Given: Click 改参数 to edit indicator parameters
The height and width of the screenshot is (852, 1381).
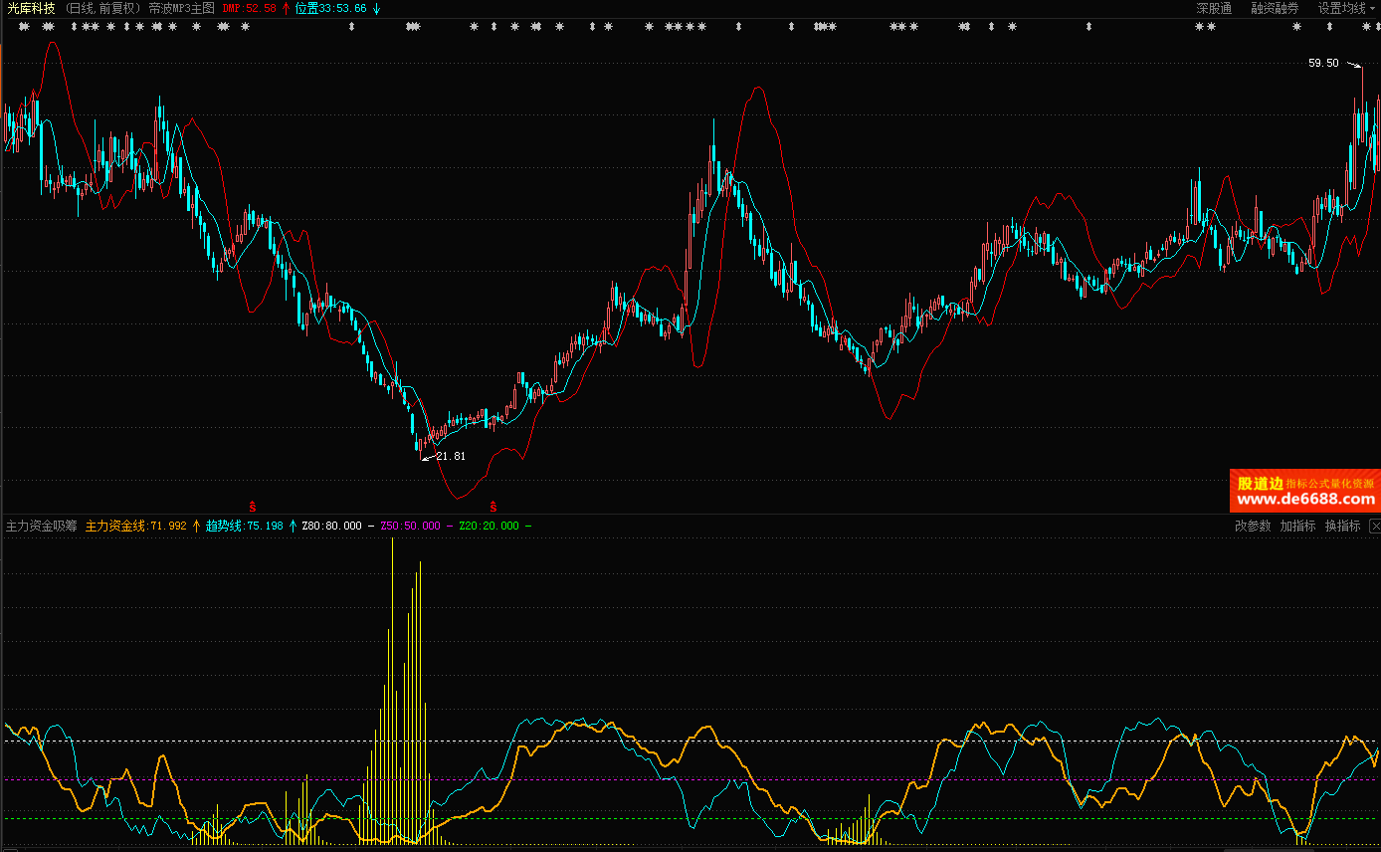Looking at the screenshot, I should 1253,526.
